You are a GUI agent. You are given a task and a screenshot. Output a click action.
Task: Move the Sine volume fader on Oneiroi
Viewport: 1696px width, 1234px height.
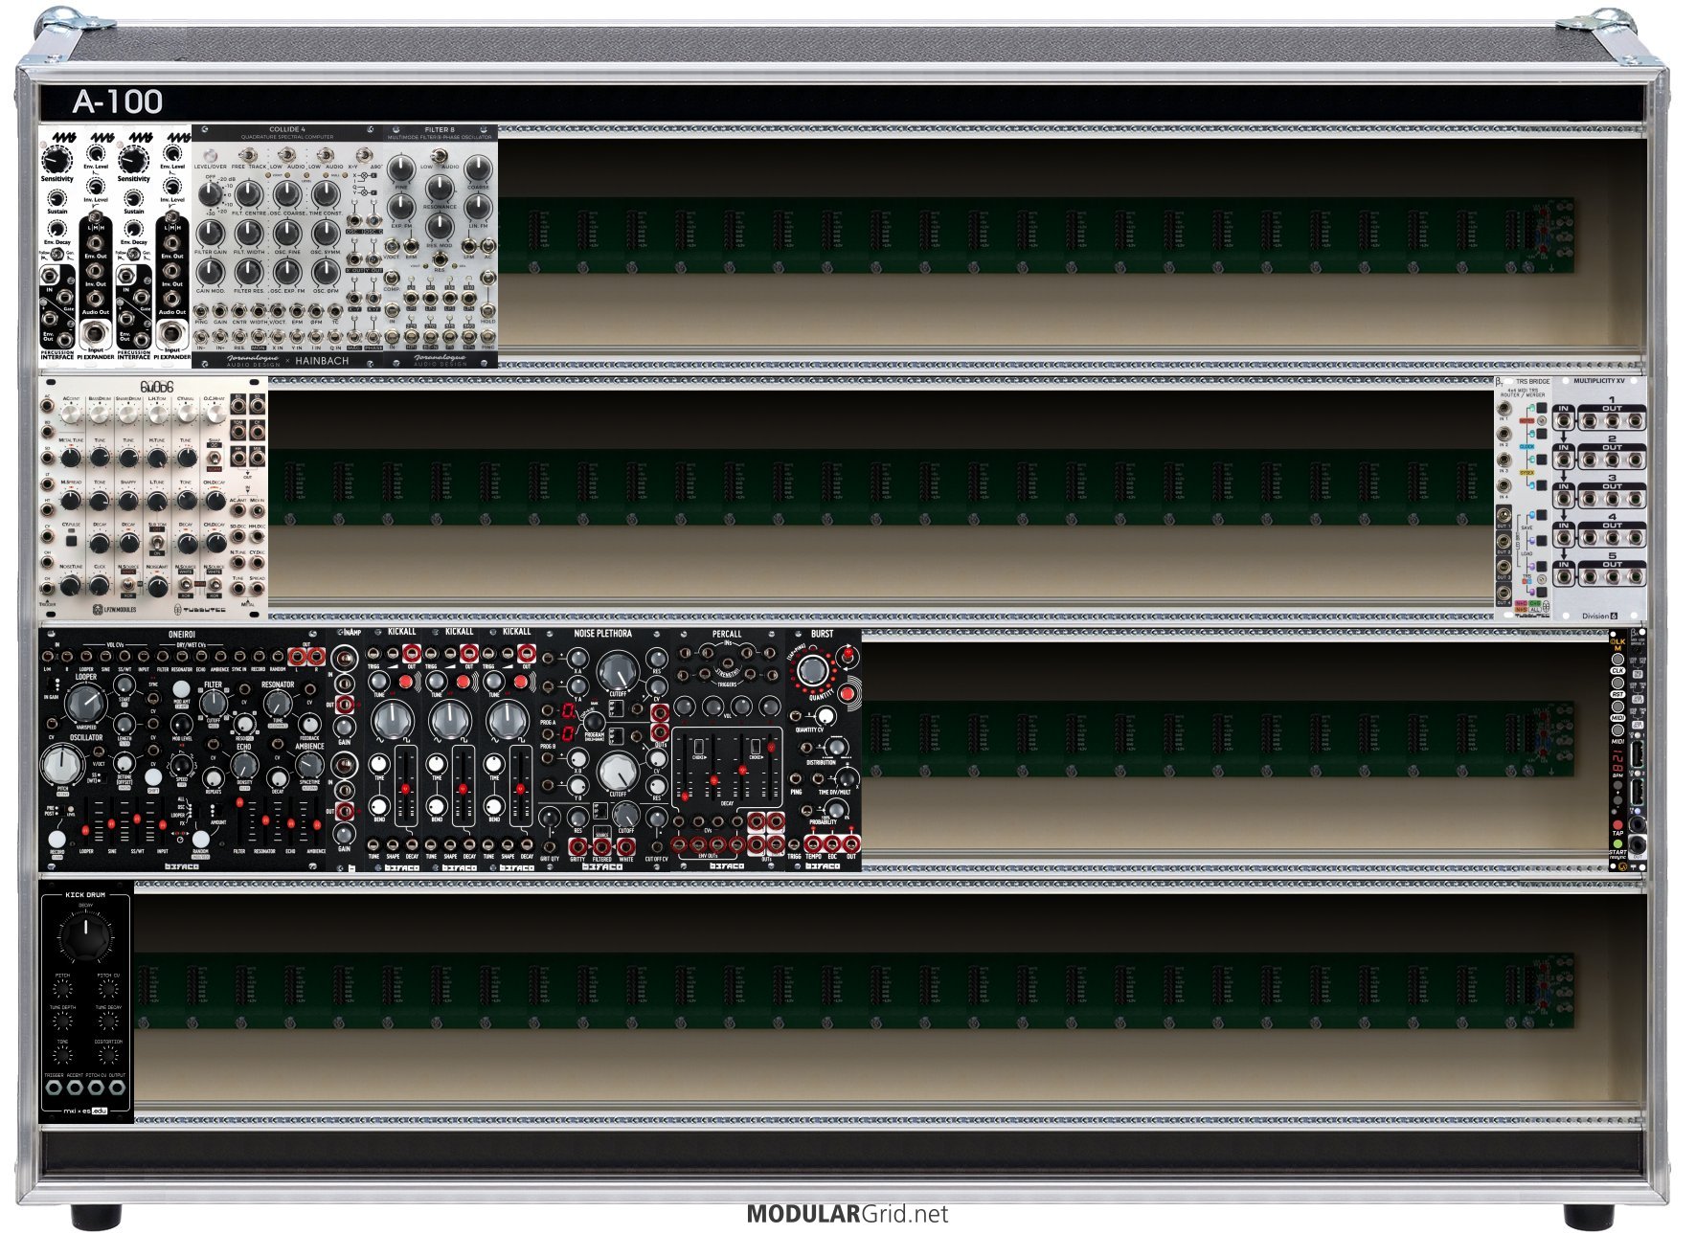(112, 822)
